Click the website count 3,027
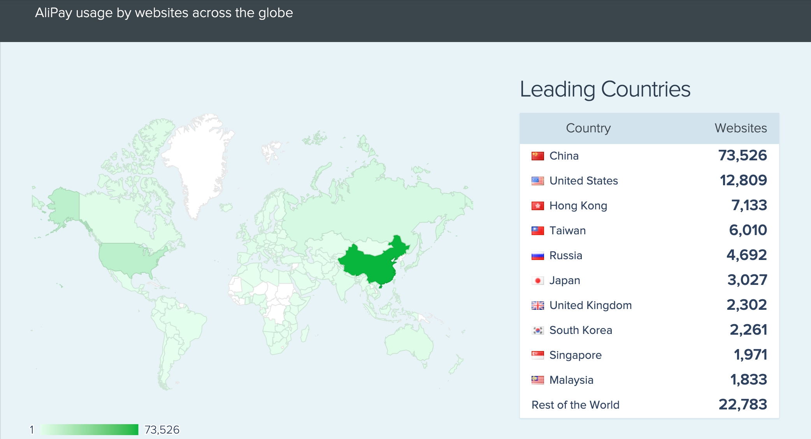Image resolution: width=811 pixels, height=439 pixels. click(747, 280)
